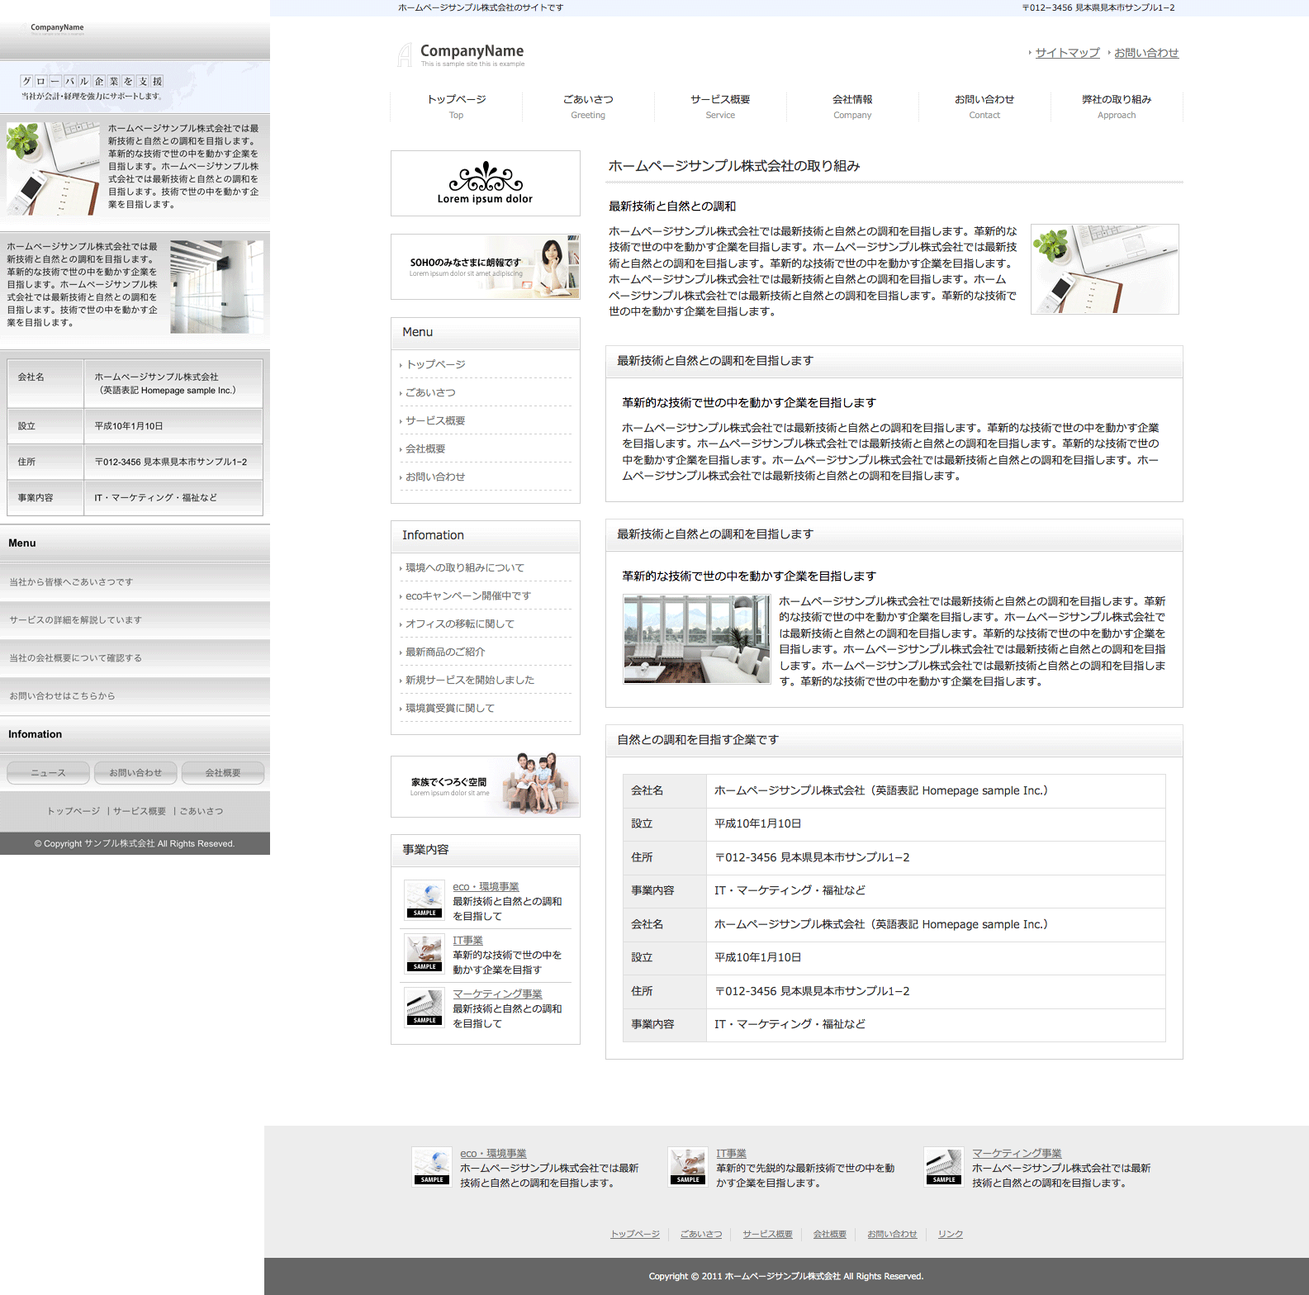
Task: Click footer マーケティング事業 sample thumbnail
Action: (x=943, y=1167)
